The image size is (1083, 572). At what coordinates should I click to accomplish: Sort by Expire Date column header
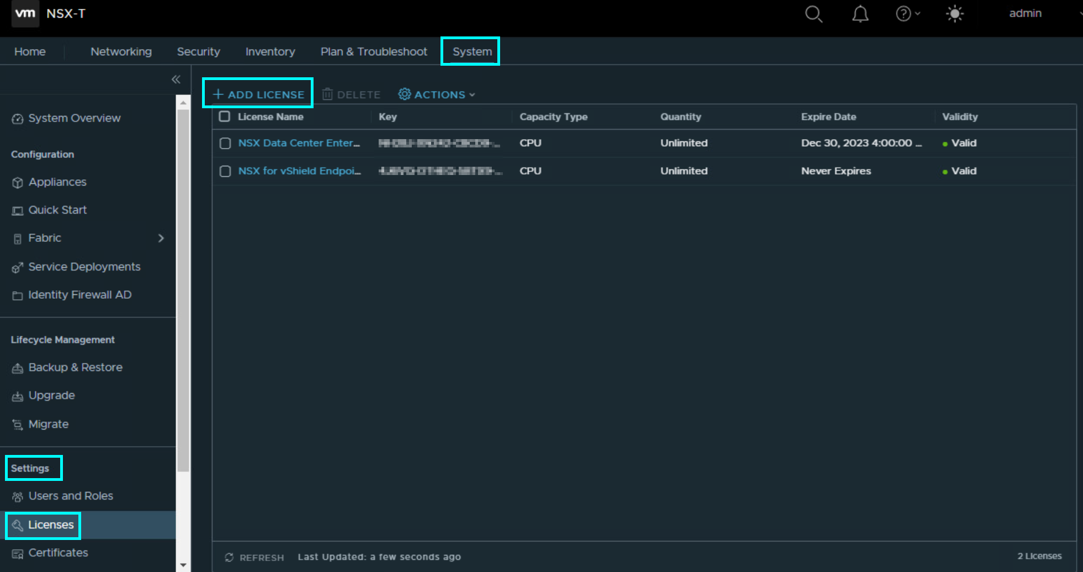coord(829,116)
